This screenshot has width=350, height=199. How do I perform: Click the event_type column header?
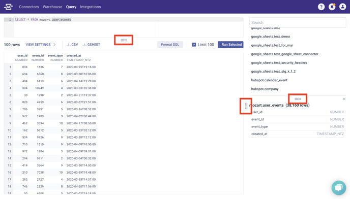[x=55, y=55]
